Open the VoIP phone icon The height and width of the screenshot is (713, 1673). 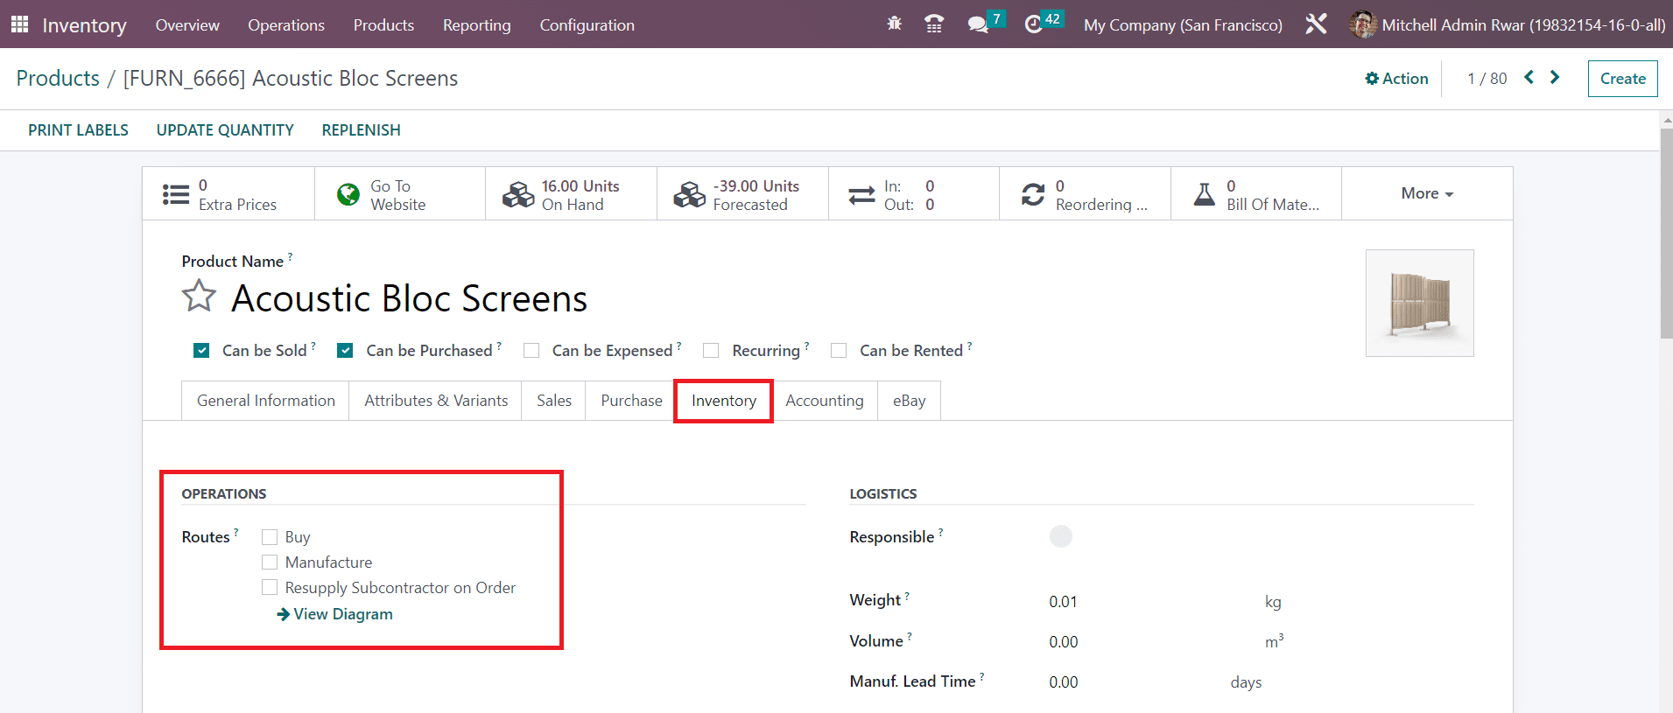point(934,24)
